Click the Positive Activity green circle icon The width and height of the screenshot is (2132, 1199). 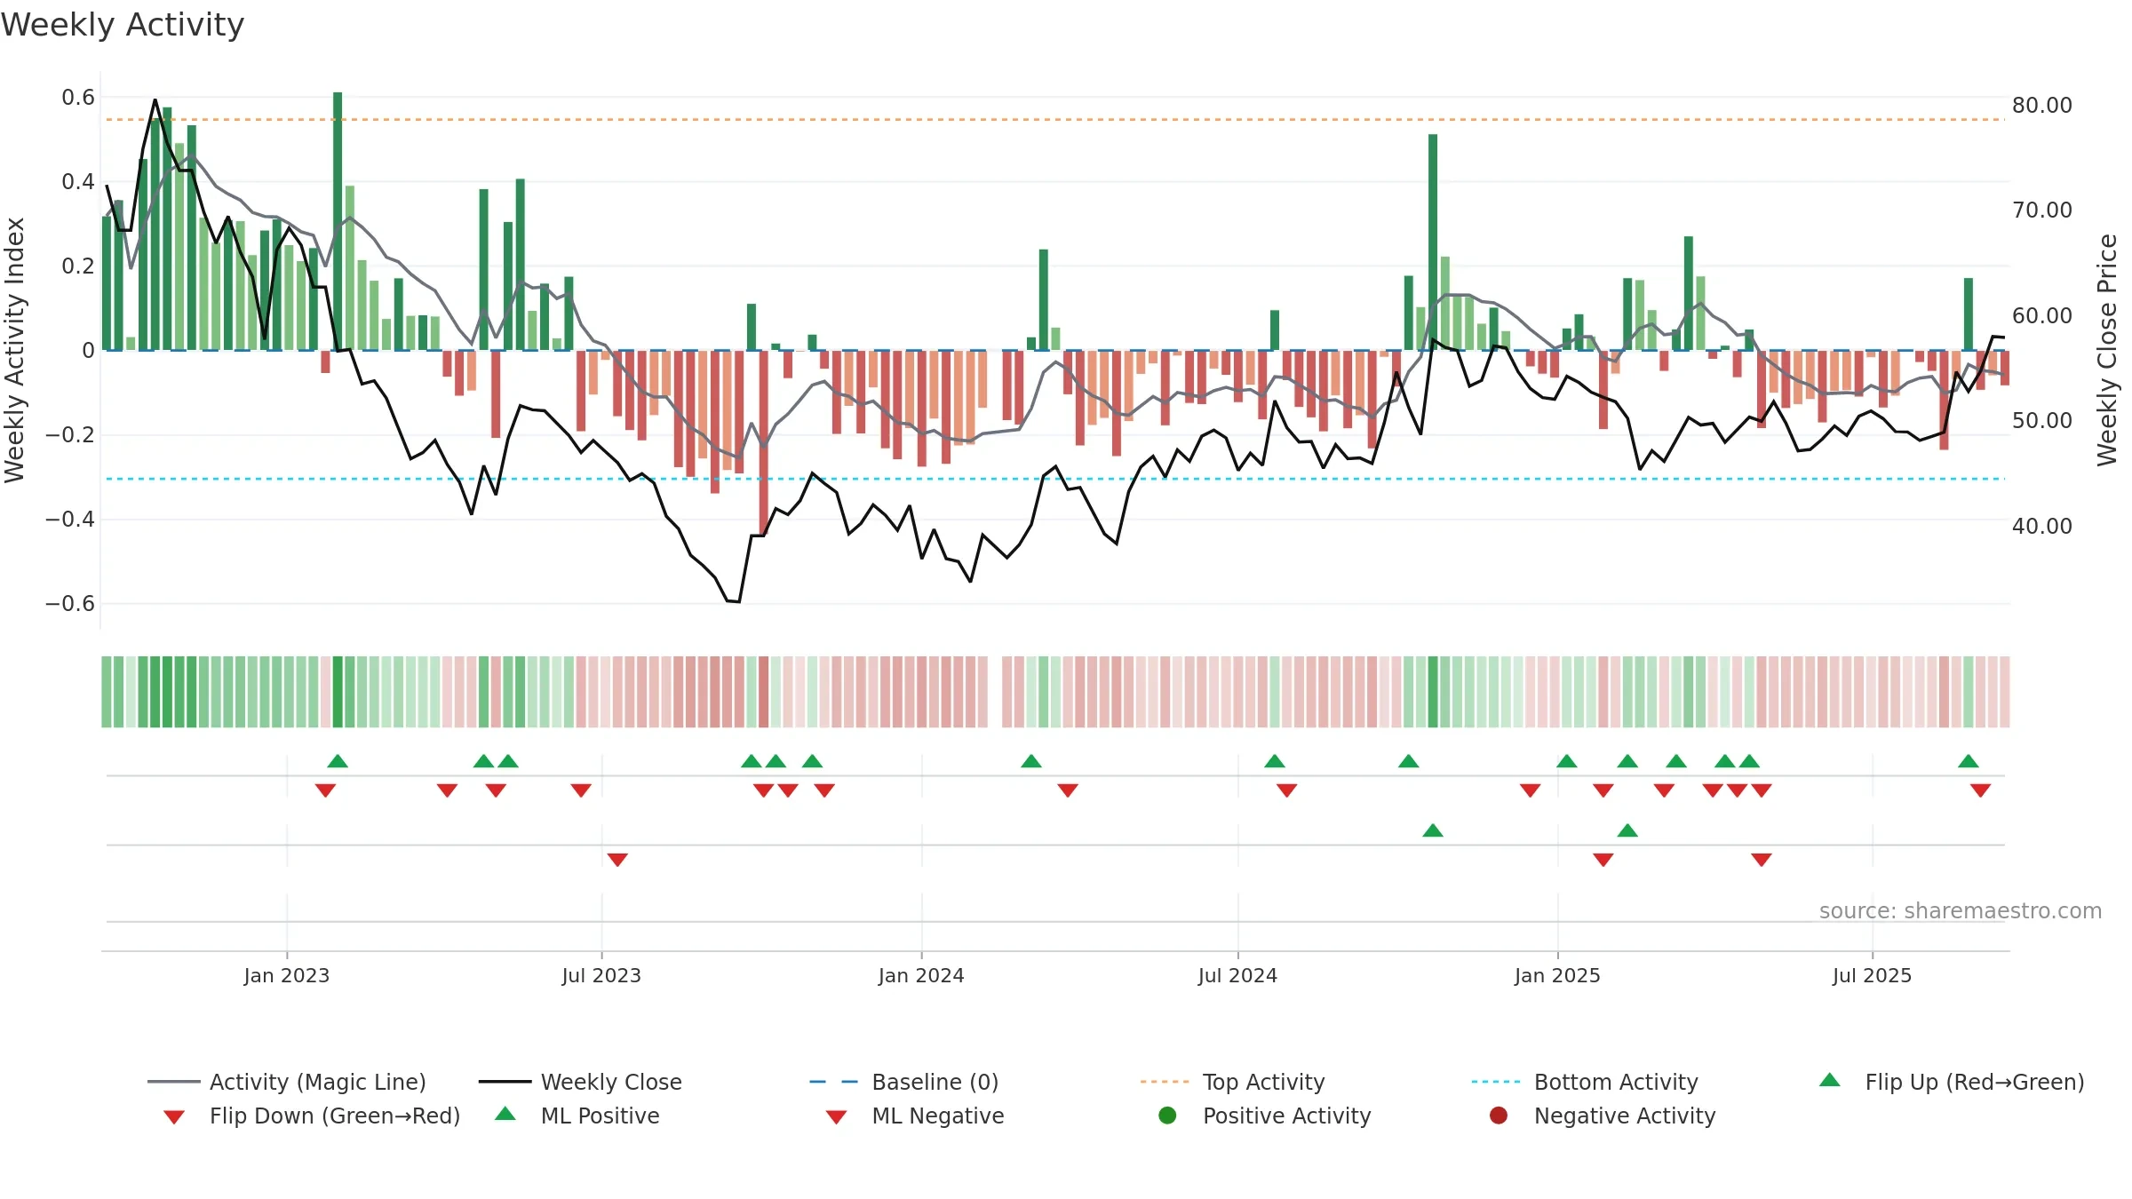click(x=1168, y=1115)
